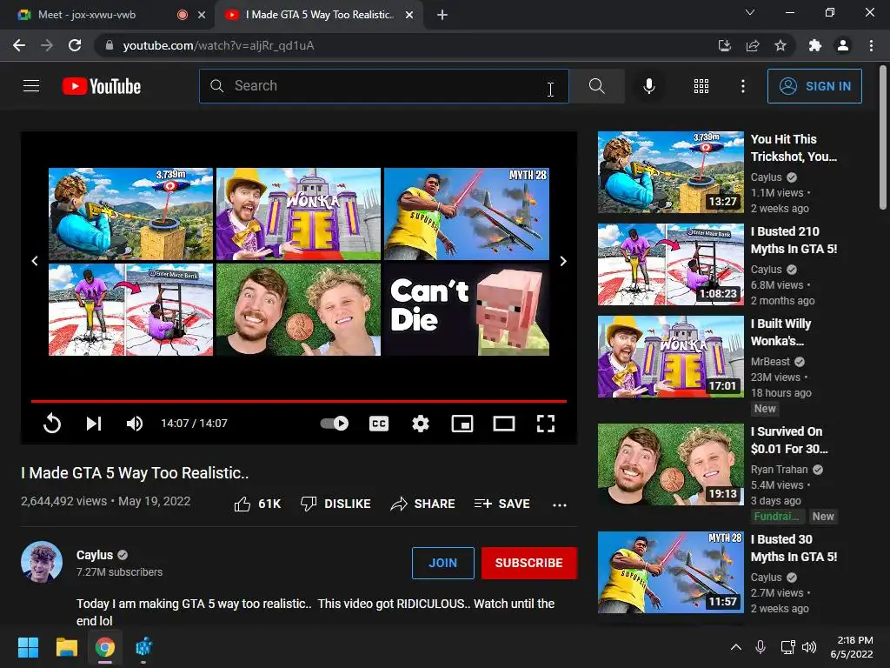This screenshot has width=890, height=668.
Task: Open the Caylus channel name link
Action: coord(94,555)
